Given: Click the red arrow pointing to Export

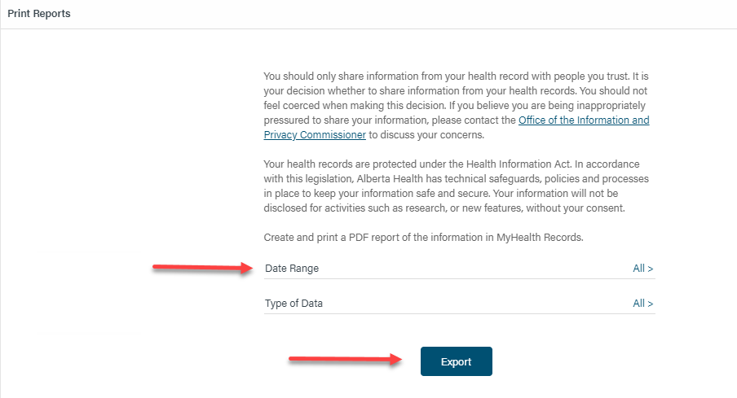Looking at the screenshot, I should click(x=346, y=361).
